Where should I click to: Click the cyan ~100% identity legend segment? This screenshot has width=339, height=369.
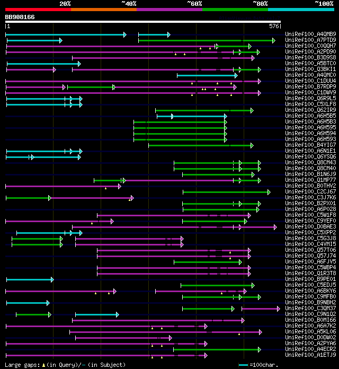tap(301, 10)
